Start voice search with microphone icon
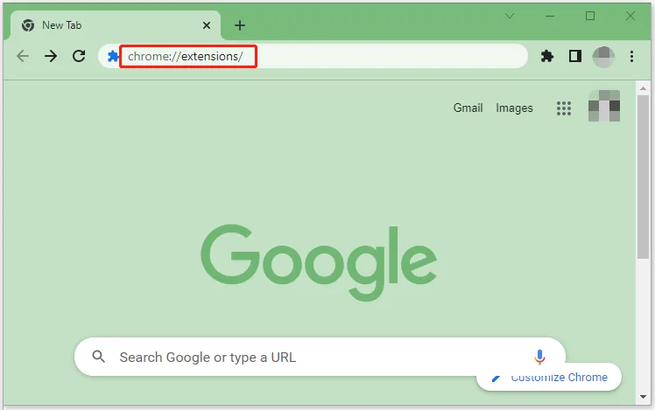The image size is (655, 410). click(x=539, y=357)
